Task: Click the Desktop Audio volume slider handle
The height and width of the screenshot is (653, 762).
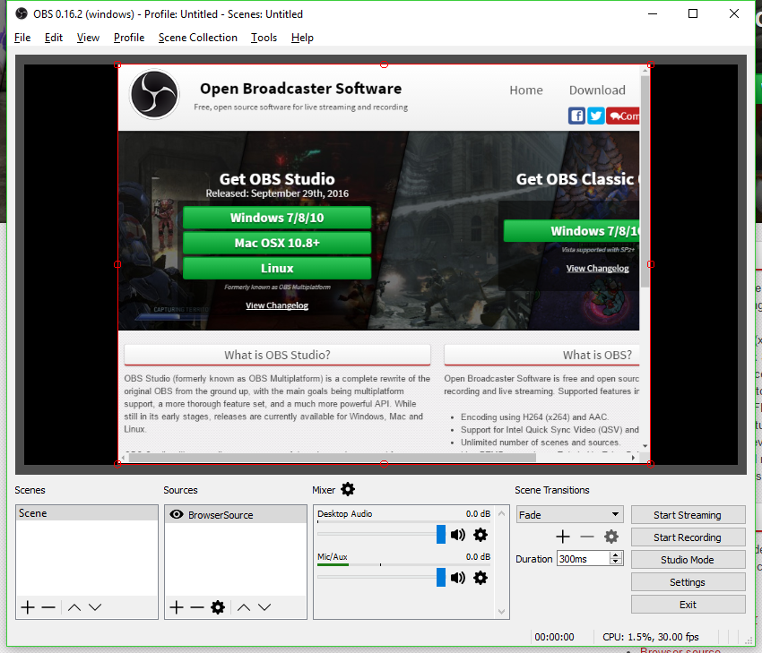Action: (x=441, y=535)
